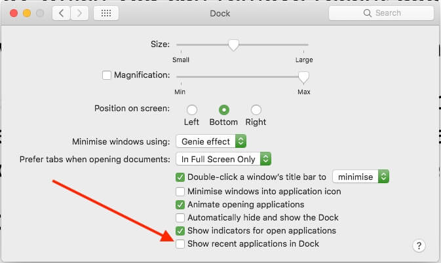The image size is (441, 263).
Task: Uncheck Double-click a window's title bar
Action: (x=180, y=177)
